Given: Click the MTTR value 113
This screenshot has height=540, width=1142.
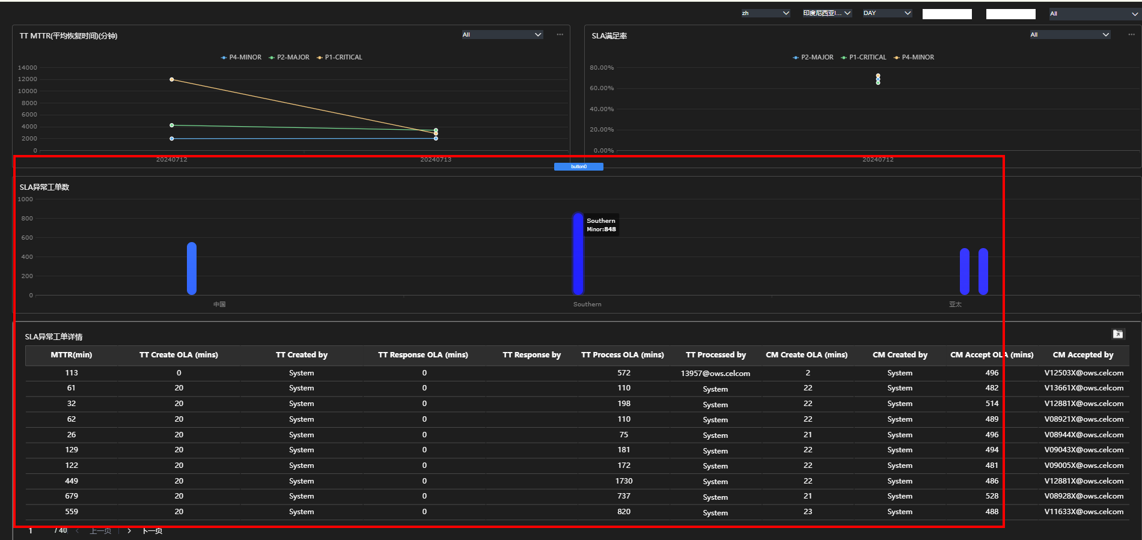Looking at the screenshot, I should point(72,373).
